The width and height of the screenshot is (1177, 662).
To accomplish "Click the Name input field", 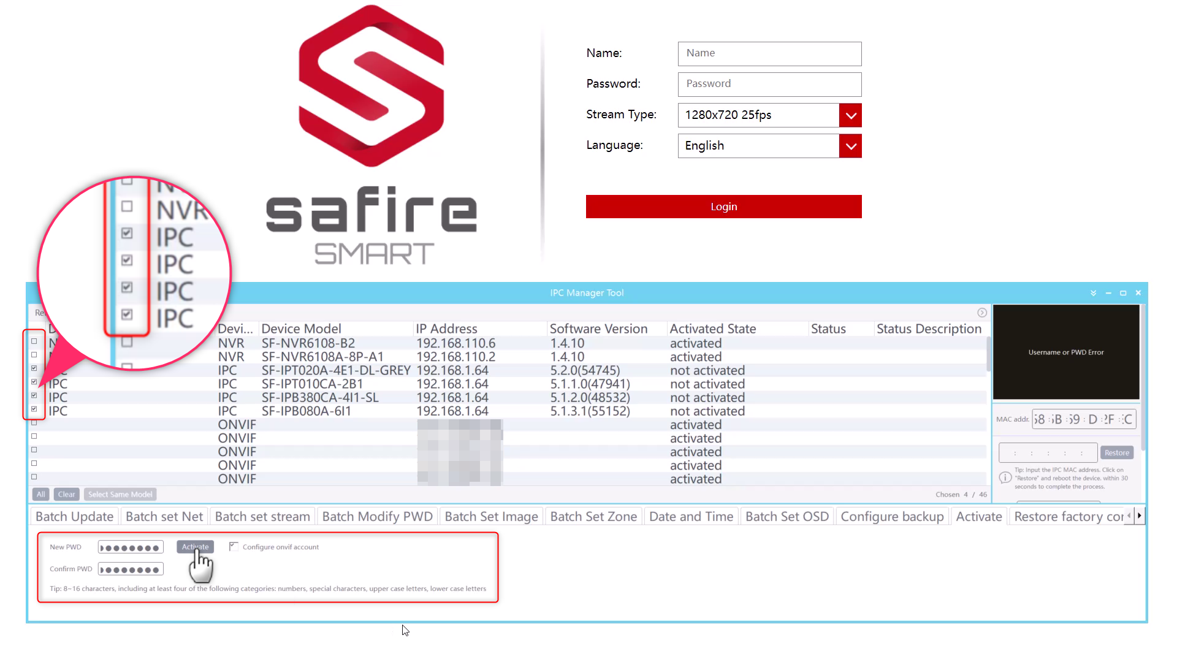I will coord(769,53).
